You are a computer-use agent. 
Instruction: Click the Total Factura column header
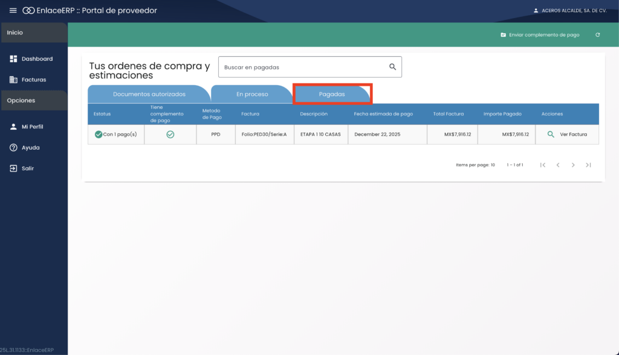449,114
